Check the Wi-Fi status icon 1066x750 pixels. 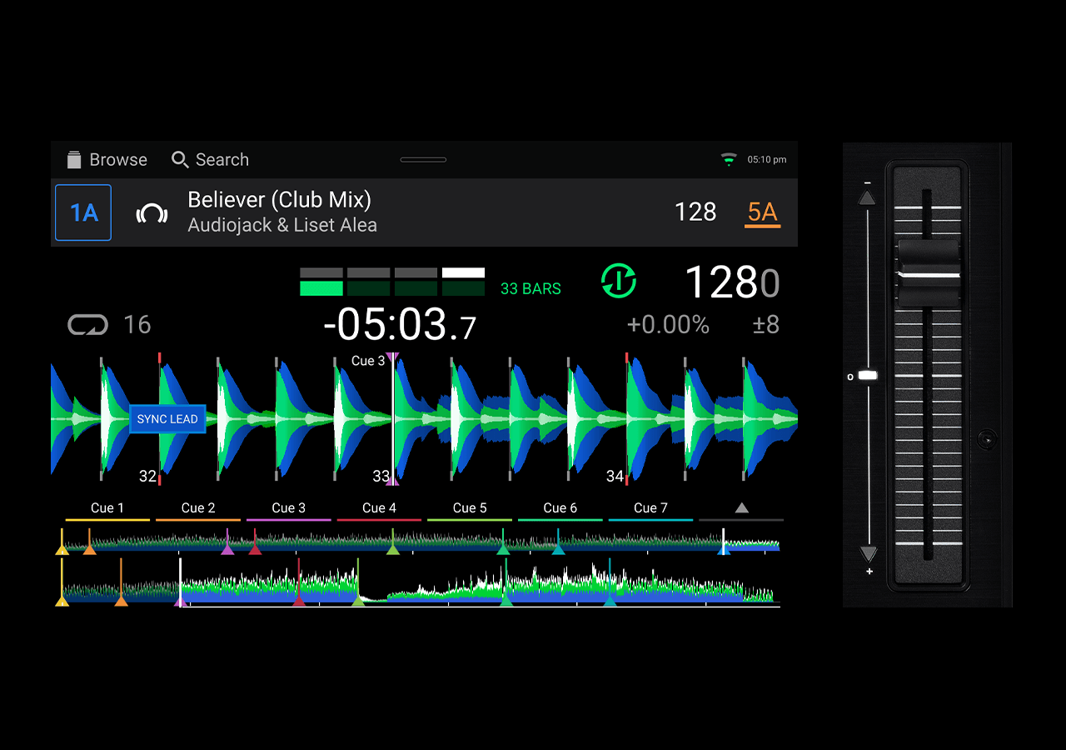pyautogui.click(x=729, y=159)
